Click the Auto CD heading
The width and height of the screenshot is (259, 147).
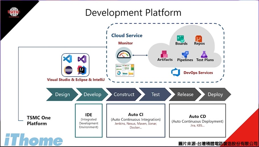point(198,116)
